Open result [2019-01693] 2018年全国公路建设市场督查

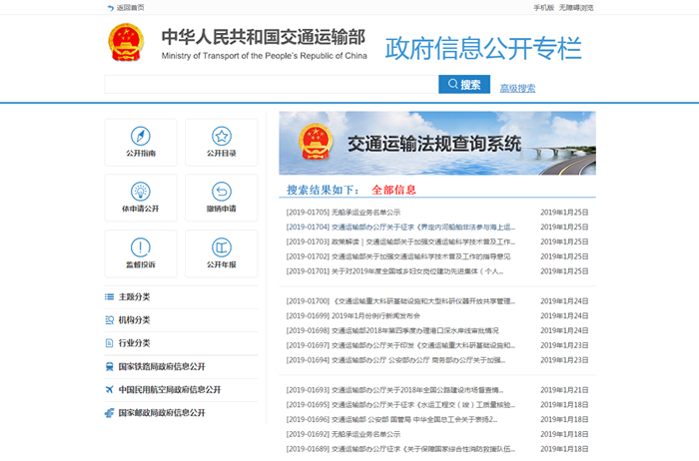(x=394, y=390)
